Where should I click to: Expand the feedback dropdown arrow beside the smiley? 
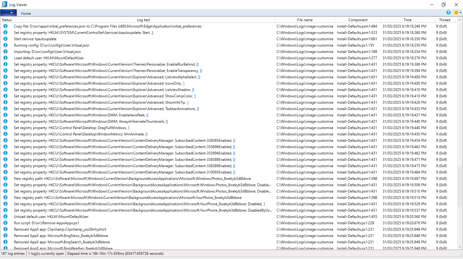(460, 13)
